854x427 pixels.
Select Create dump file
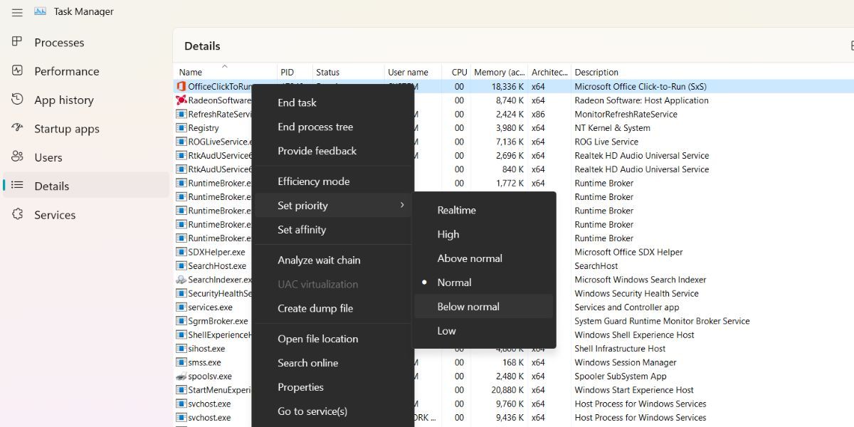(x=332, y=308)
